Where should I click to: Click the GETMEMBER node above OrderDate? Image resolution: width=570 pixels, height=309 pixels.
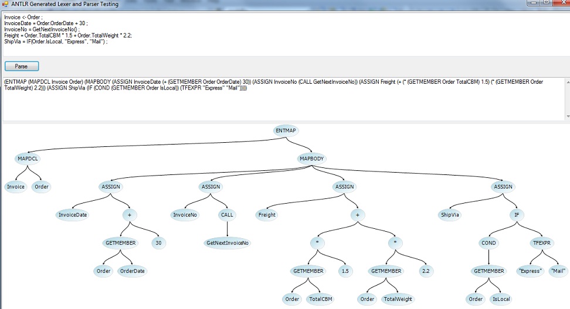tap(121, 243)
